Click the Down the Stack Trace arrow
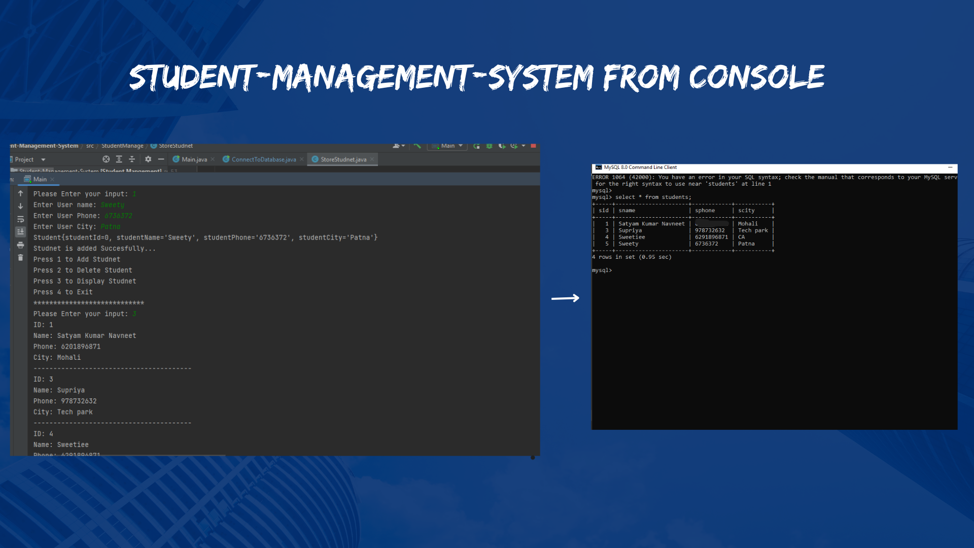The height and width of the screenshot is (548, 974). (20, 206)
